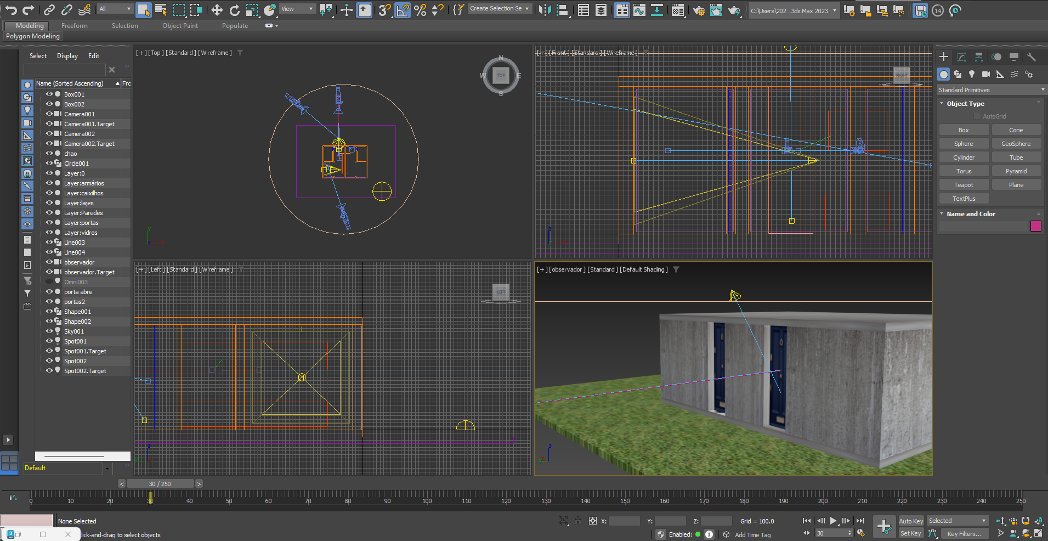The height and width of the screenshot is (541, 1048).
Task: Create a Teapot primitive button
Action: coord(964,185)
